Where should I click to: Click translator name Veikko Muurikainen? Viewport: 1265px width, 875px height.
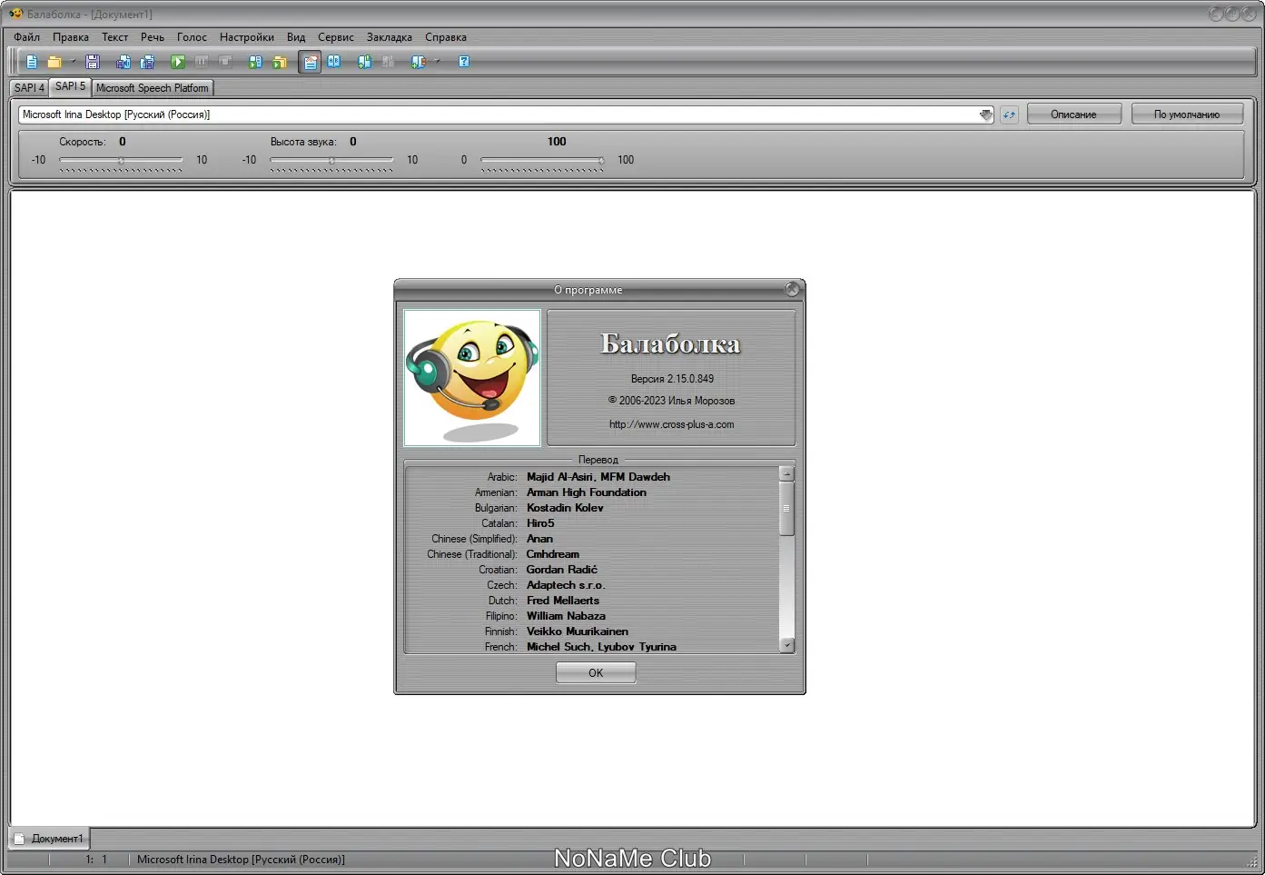pos(578,631)
